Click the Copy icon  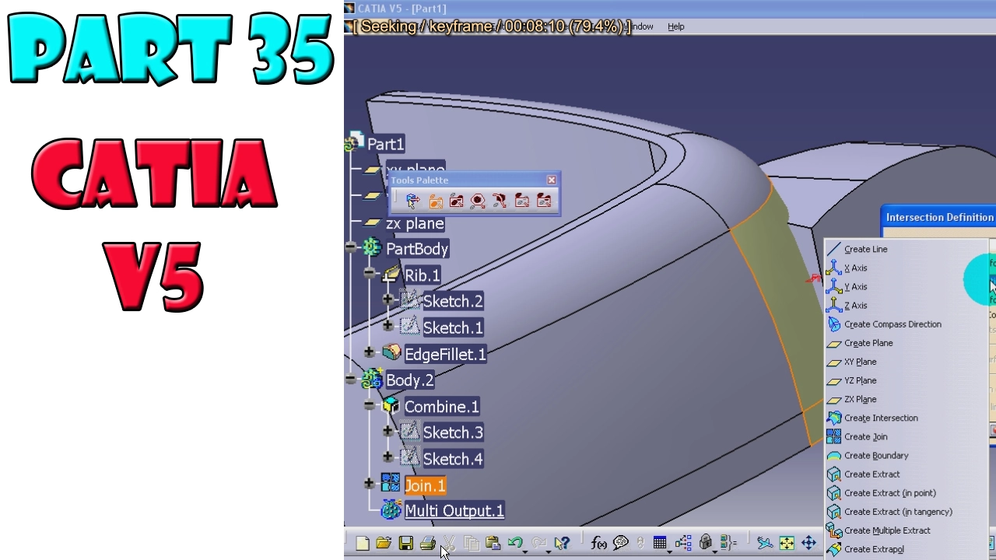click(x=472, y=543)
